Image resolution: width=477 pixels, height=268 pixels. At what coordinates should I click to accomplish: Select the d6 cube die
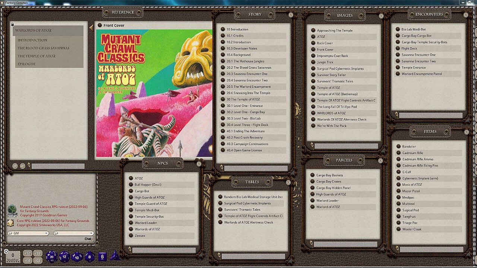(x=102, y=256)
